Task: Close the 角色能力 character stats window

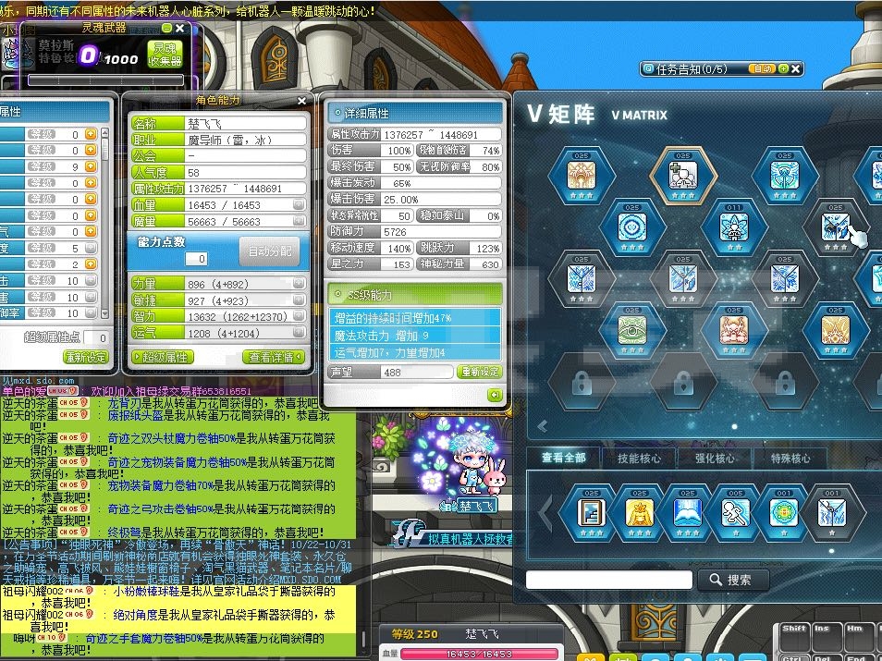Action: (x=301, y=101)
